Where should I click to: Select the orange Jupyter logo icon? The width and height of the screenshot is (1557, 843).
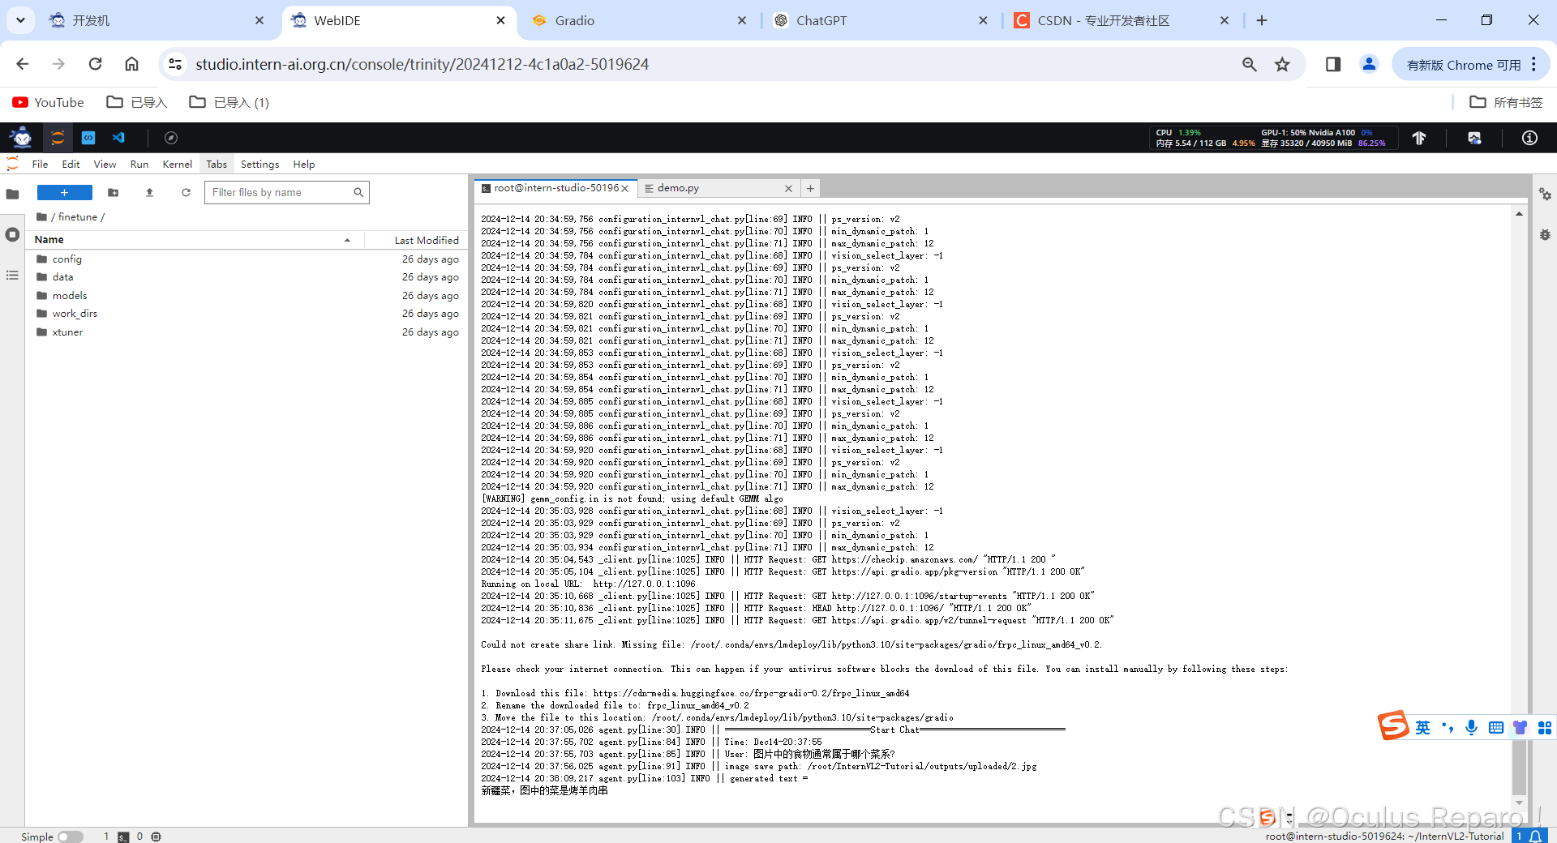[57, 138]
